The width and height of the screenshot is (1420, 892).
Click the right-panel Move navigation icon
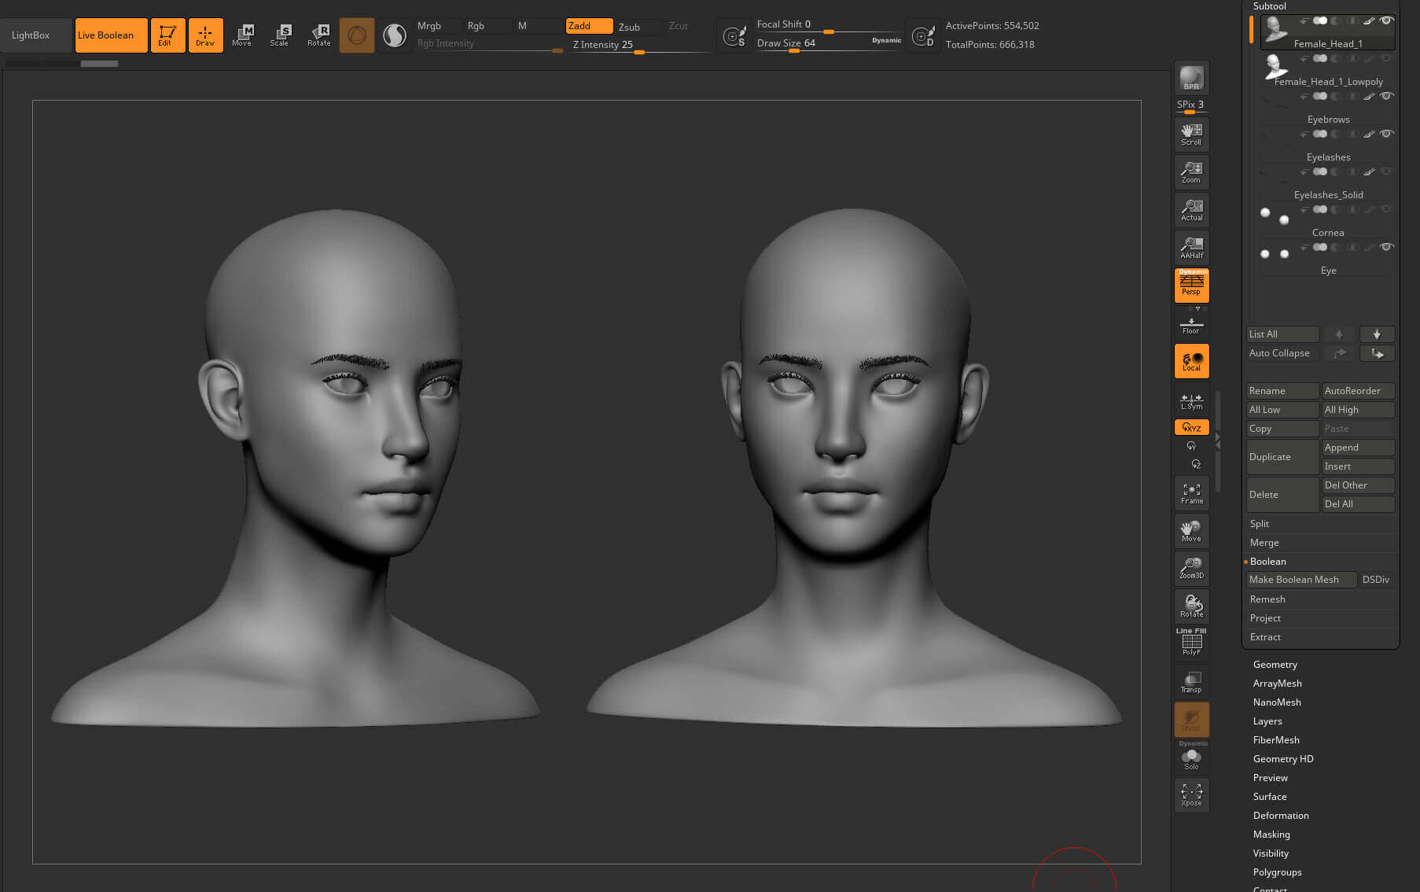(x=1191, y=531)
